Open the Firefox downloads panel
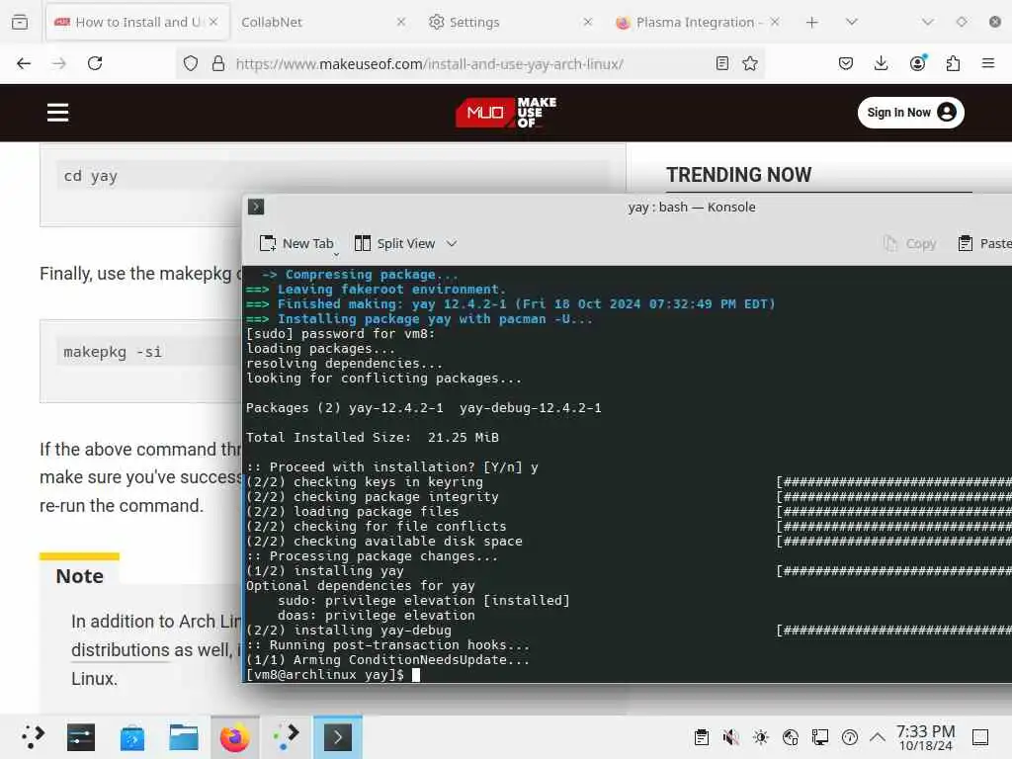1012x759 pixels. pyautogui.click(x=881, y=63)
